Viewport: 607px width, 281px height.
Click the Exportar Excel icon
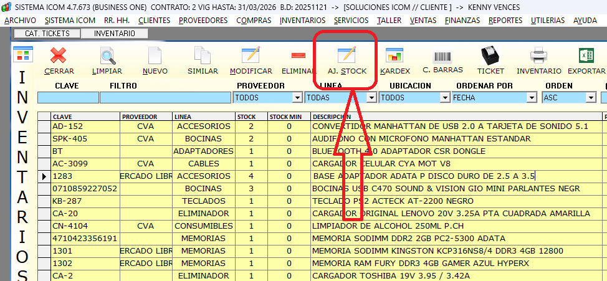point(586,56)
